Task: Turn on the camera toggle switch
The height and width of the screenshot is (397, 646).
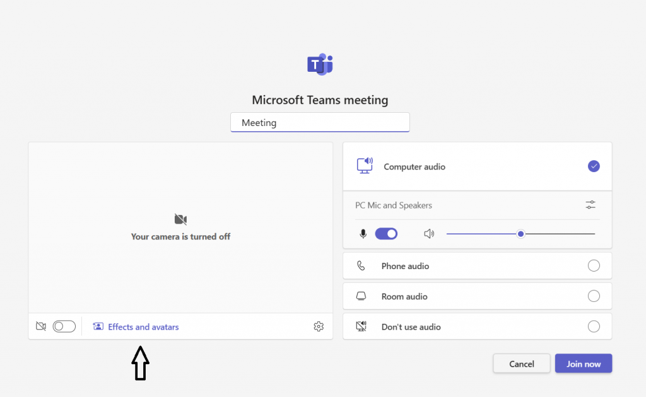Action: (x=64, y=326)
